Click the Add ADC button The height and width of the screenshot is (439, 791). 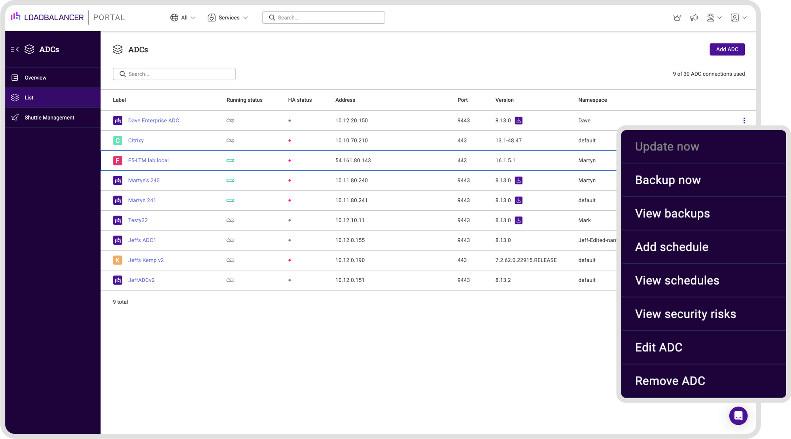click(x=727, y=49)
